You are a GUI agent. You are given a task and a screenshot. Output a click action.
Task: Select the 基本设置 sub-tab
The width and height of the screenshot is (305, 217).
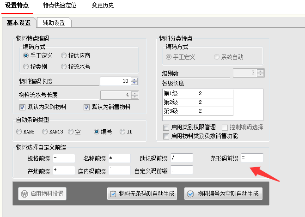click(x=18, y=23)
